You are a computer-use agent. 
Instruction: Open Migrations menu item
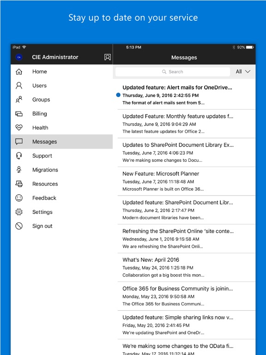point(61,170)
